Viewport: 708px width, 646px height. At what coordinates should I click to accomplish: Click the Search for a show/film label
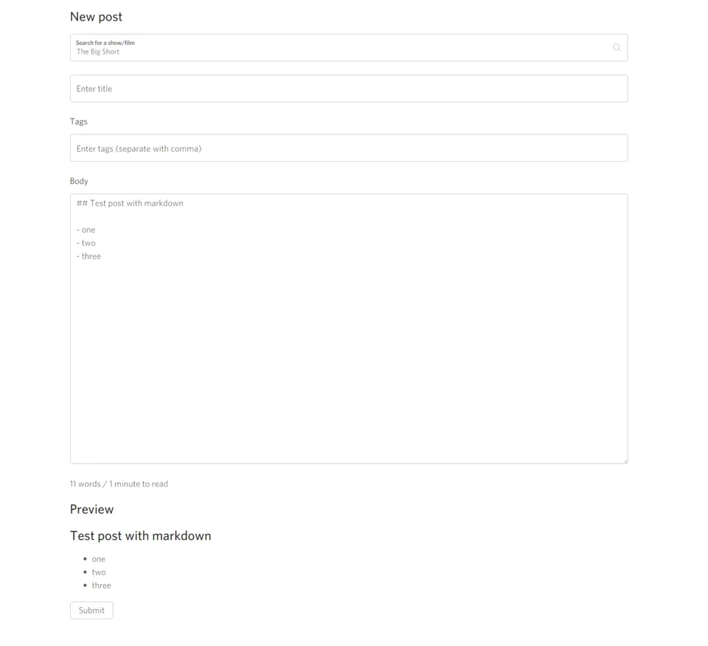coord(105,43)
